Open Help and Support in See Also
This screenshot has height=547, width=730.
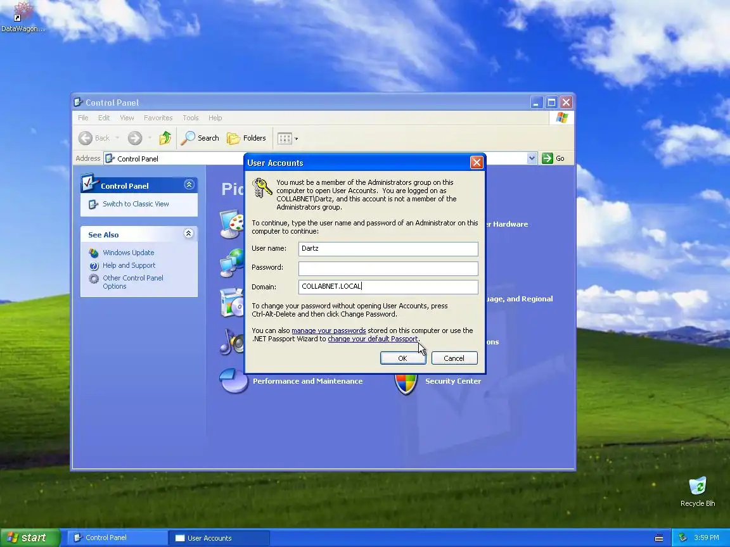(x=129, y=265)
